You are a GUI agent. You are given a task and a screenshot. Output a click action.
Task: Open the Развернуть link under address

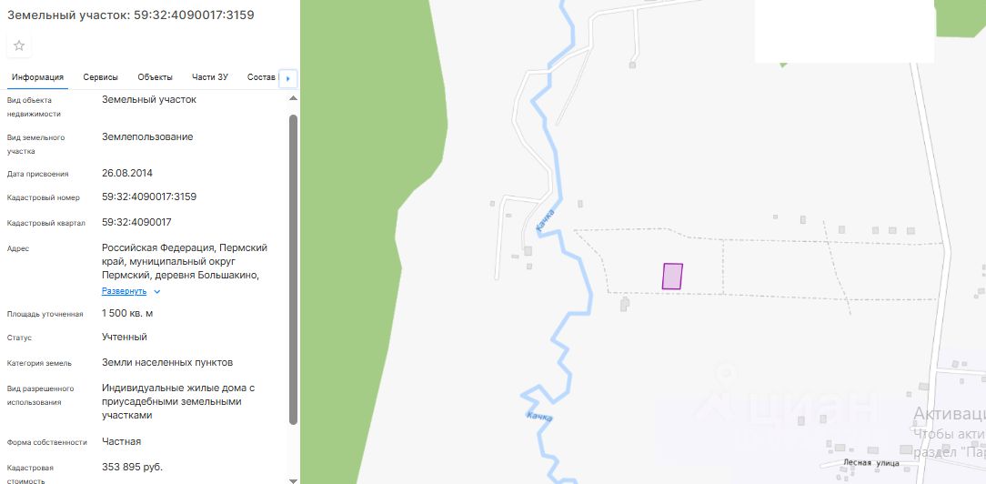pos(124,291)
